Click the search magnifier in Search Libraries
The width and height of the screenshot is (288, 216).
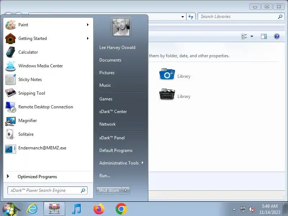[x=280, y=17]
